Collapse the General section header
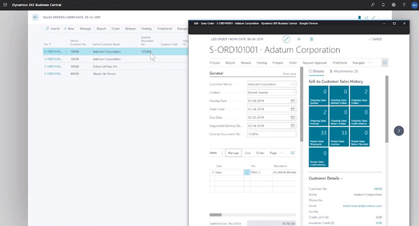419x226 pixels. click(x=216, y=74)
